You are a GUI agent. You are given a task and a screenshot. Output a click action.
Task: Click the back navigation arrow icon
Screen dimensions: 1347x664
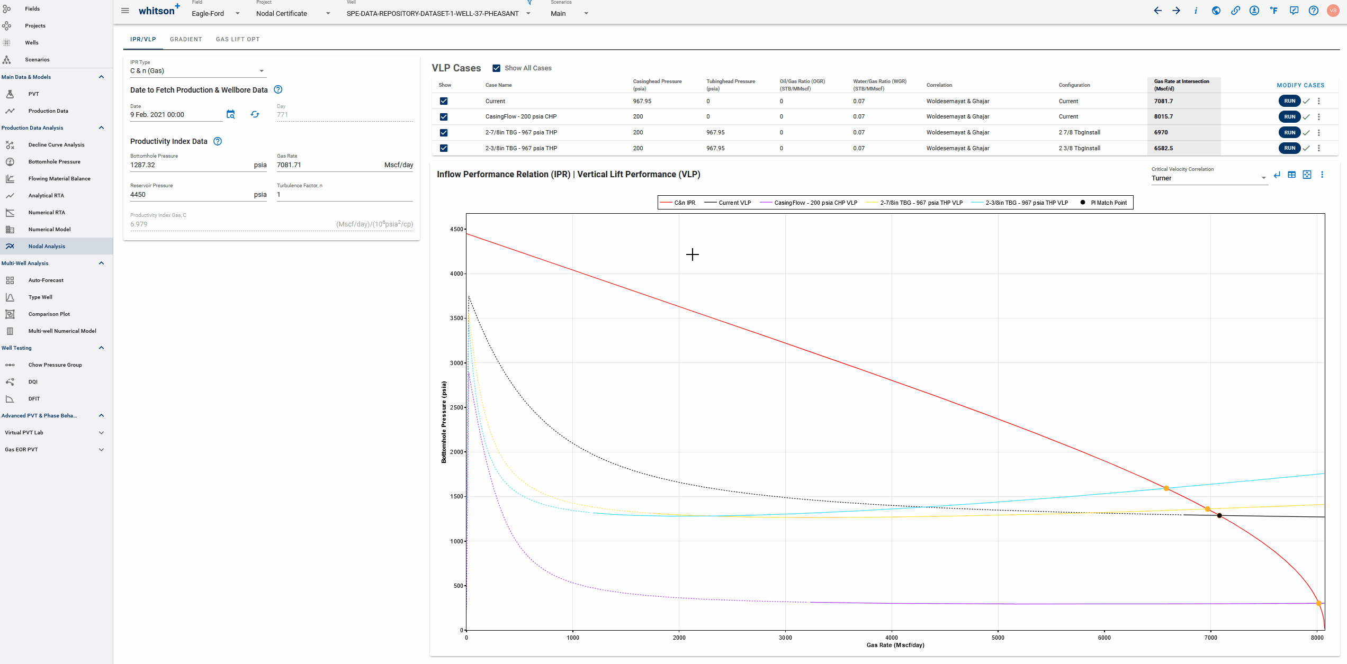pyautogui.click(x=1158, y=11)
